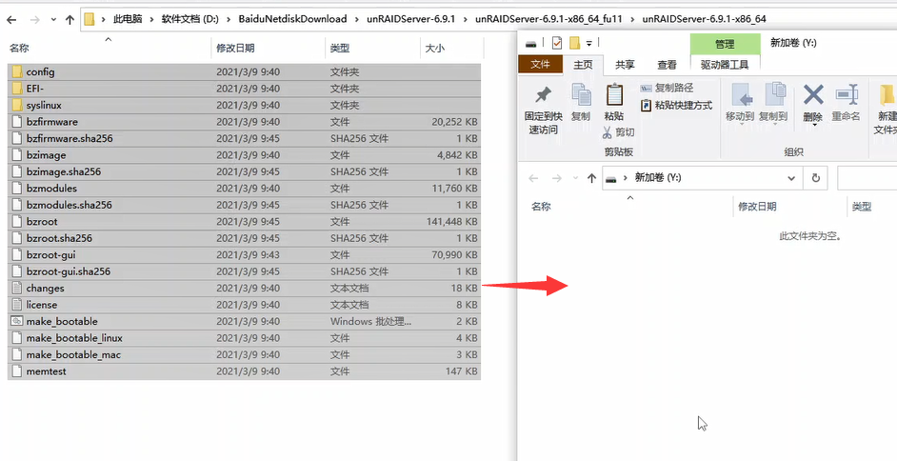Select the config folder
This screenshot has height=461, width=897.
(x=245, y=72)
